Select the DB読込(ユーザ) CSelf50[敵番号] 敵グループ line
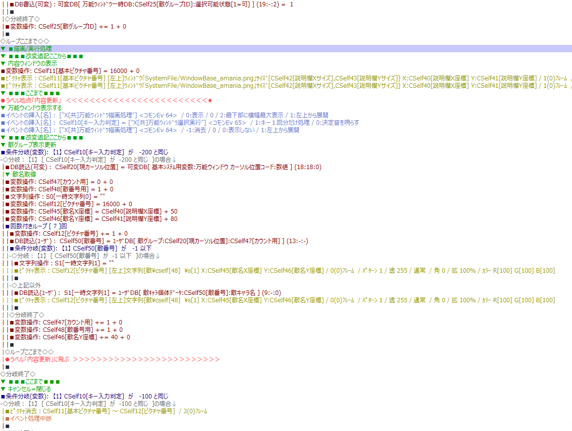The image size is (572, 431). click(159, 241)
